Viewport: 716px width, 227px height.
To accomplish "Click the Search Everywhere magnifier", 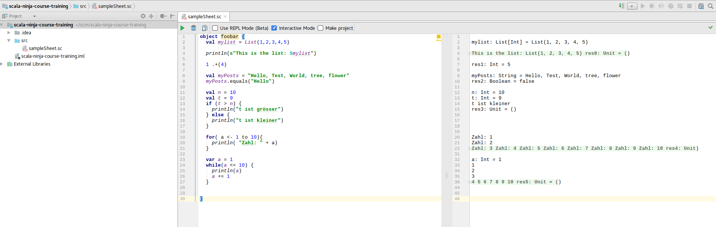I will point(710,6).
